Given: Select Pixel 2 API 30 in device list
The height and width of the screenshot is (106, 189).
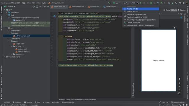Looking at the screenshot, I should pos(141,9).
